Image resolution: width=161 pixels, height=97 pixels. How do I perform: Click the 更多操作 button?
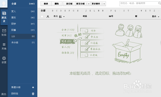point(96,4)
